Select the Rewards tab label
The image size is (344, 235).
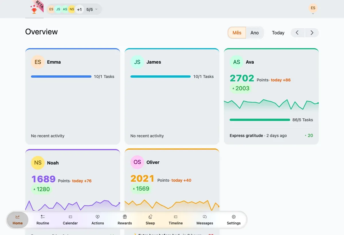click(x=125, y=223)
